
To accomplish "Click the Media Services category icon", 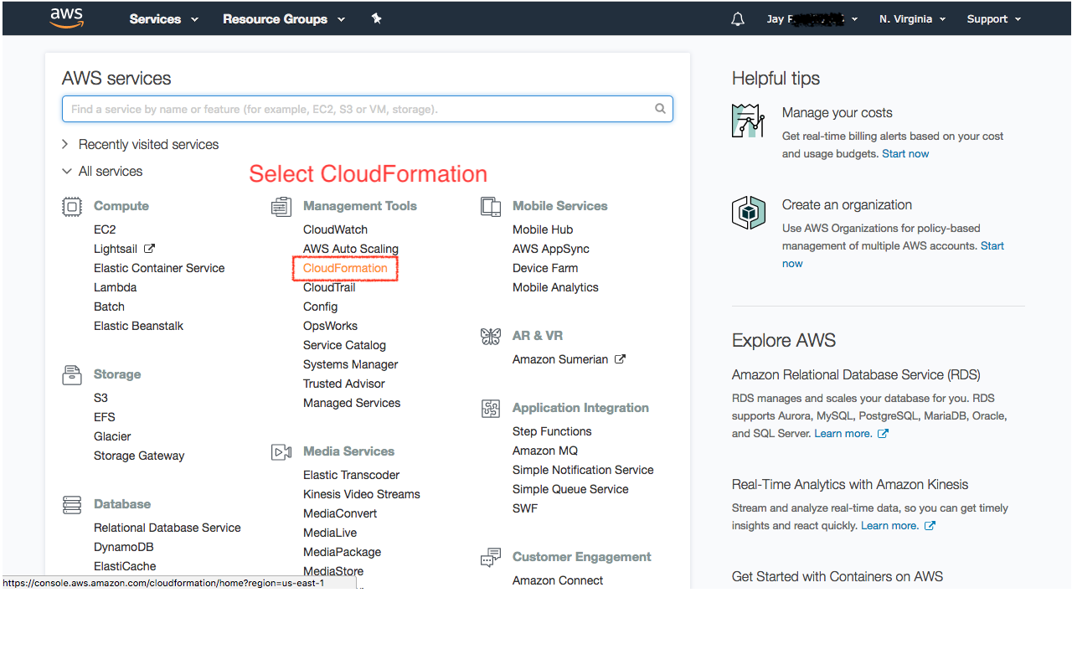I will [x=281, y=451].
